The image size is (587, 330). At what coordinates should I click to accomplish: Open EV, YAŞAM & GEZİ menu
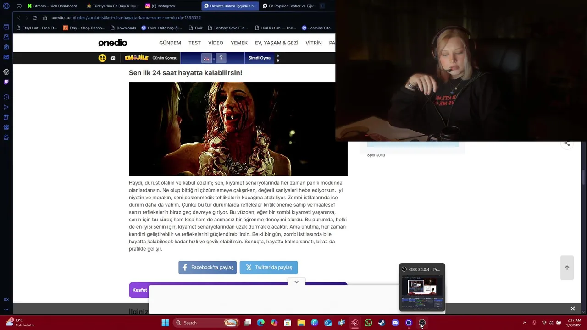[277, 43]
